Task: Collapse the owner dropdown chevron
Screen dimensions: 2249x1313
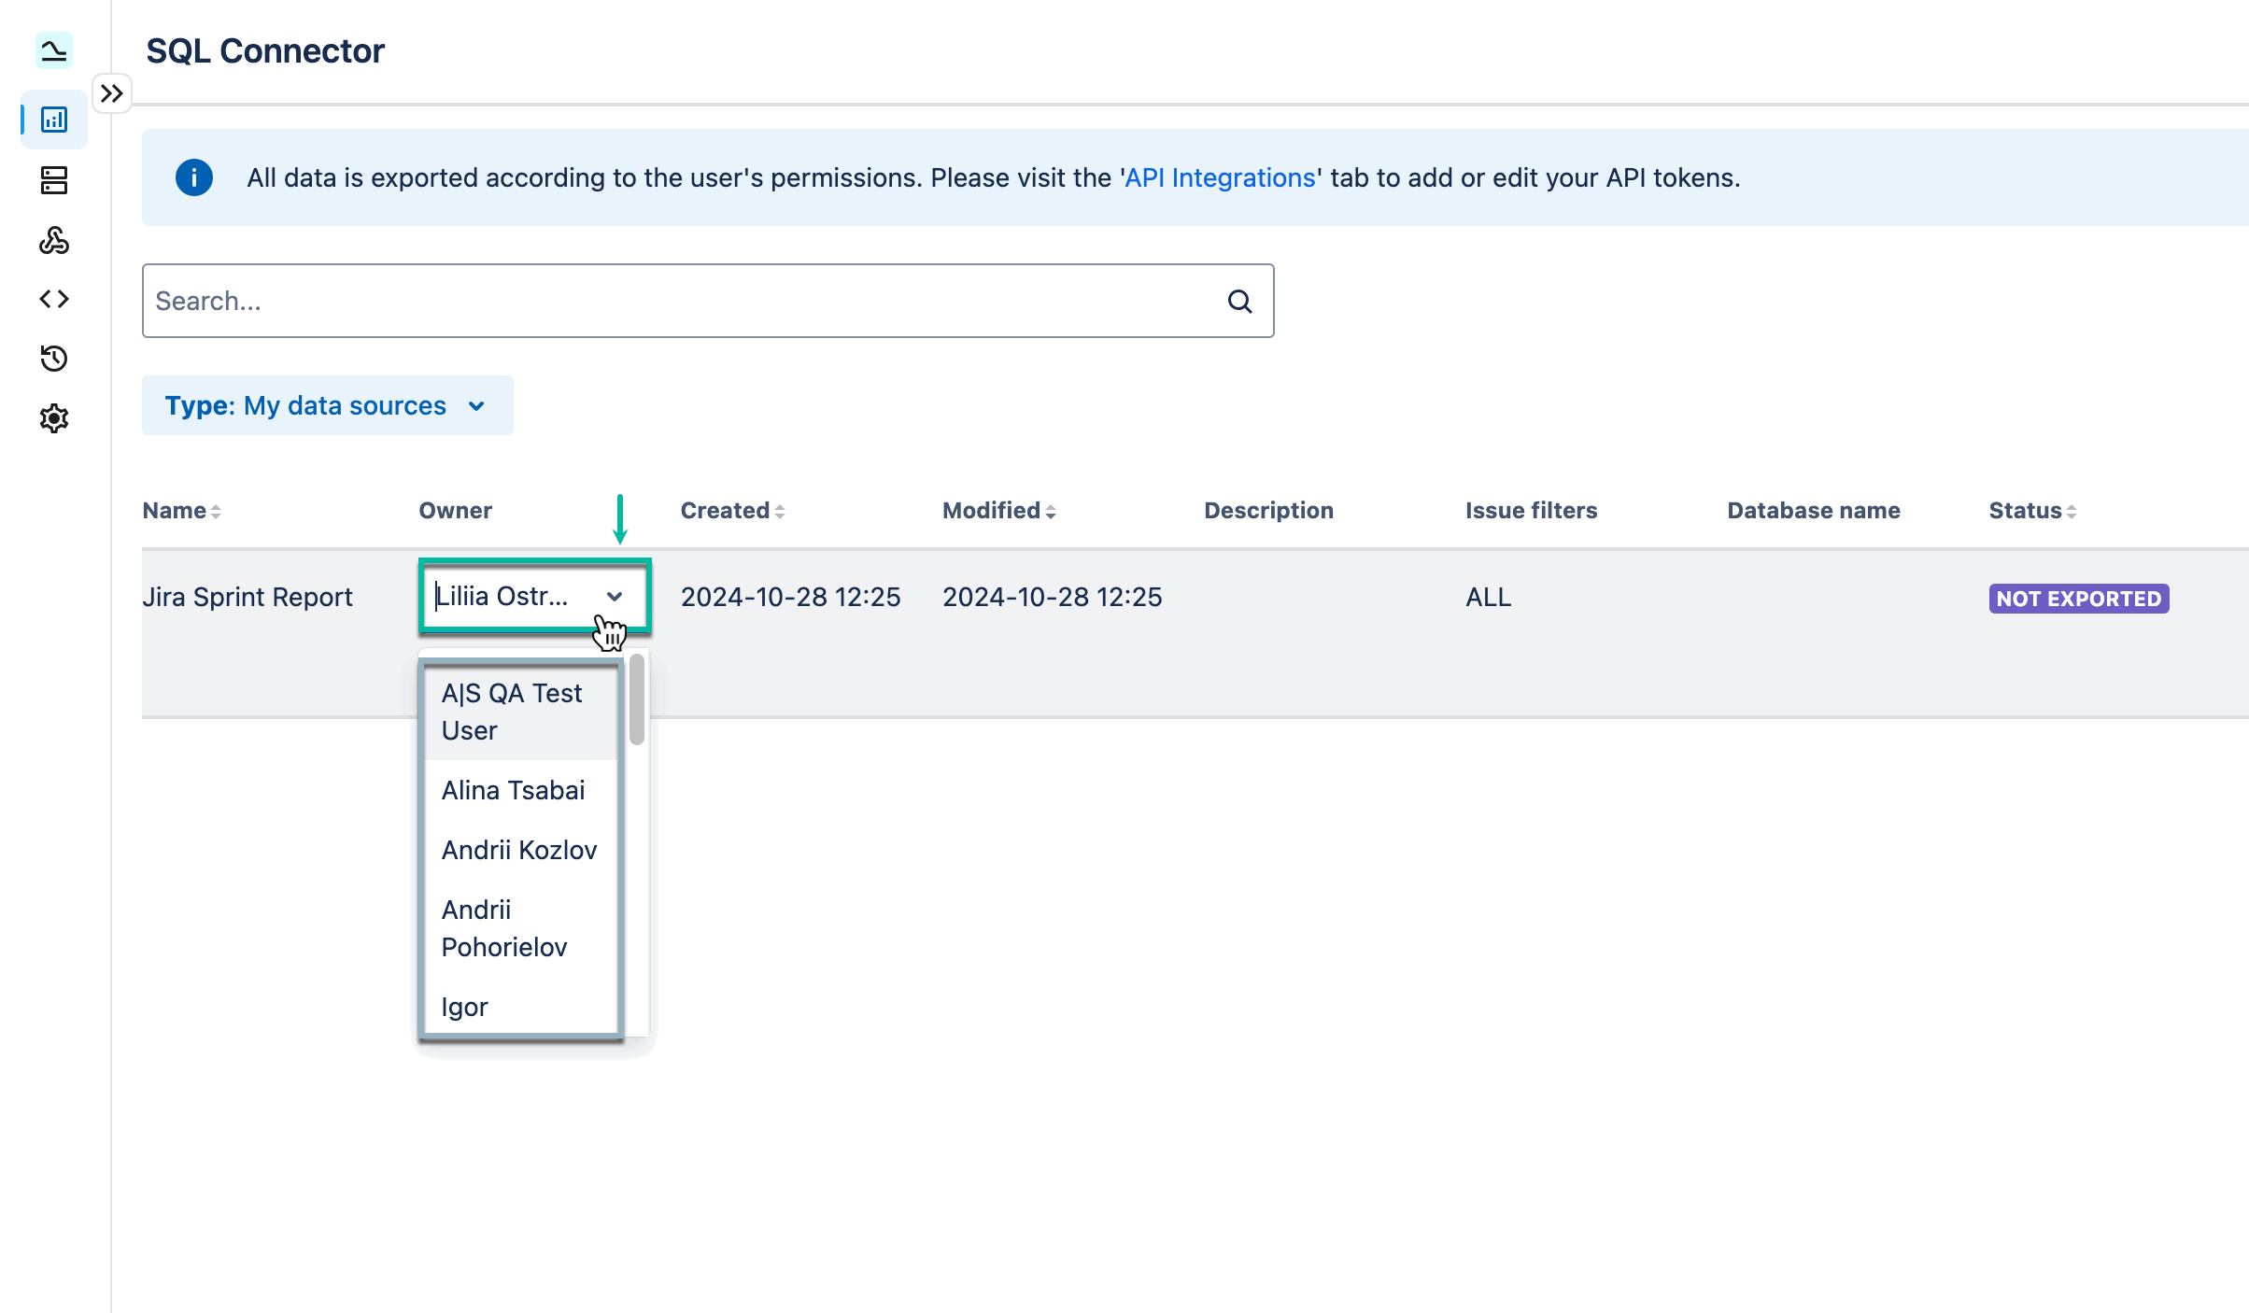Action: tap(615, 597)
